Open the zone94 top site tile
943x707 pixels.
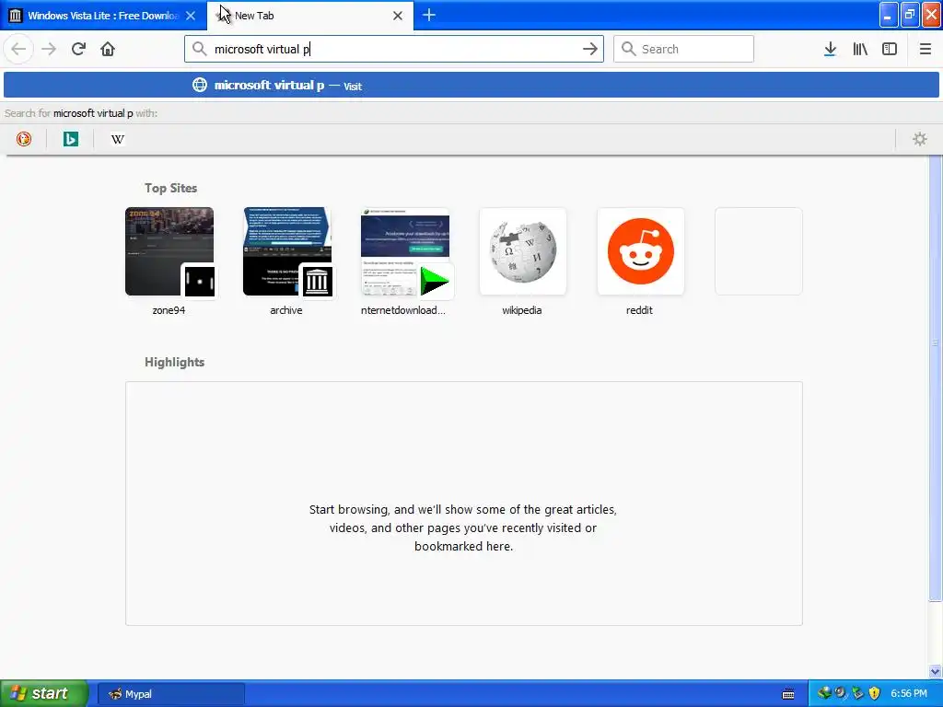[x=169, y=251]
